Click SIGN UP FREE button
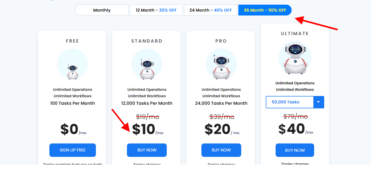The width and height of the screenshot is (371, 169). [73, 150]
